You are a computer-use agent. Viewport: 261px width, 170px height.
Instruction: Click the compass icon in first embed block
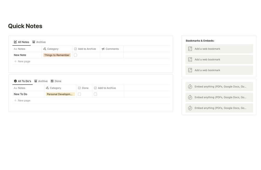click(x=190, y=87)
